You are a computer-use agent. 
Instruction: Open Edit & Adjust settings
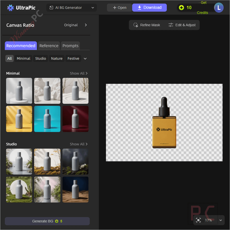182,25
